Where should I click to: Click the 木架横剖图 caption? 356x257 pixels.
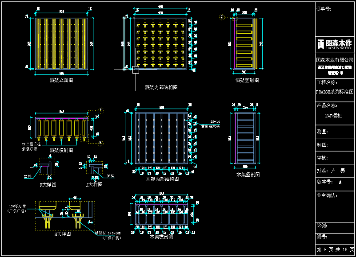[x=161, y=237]
